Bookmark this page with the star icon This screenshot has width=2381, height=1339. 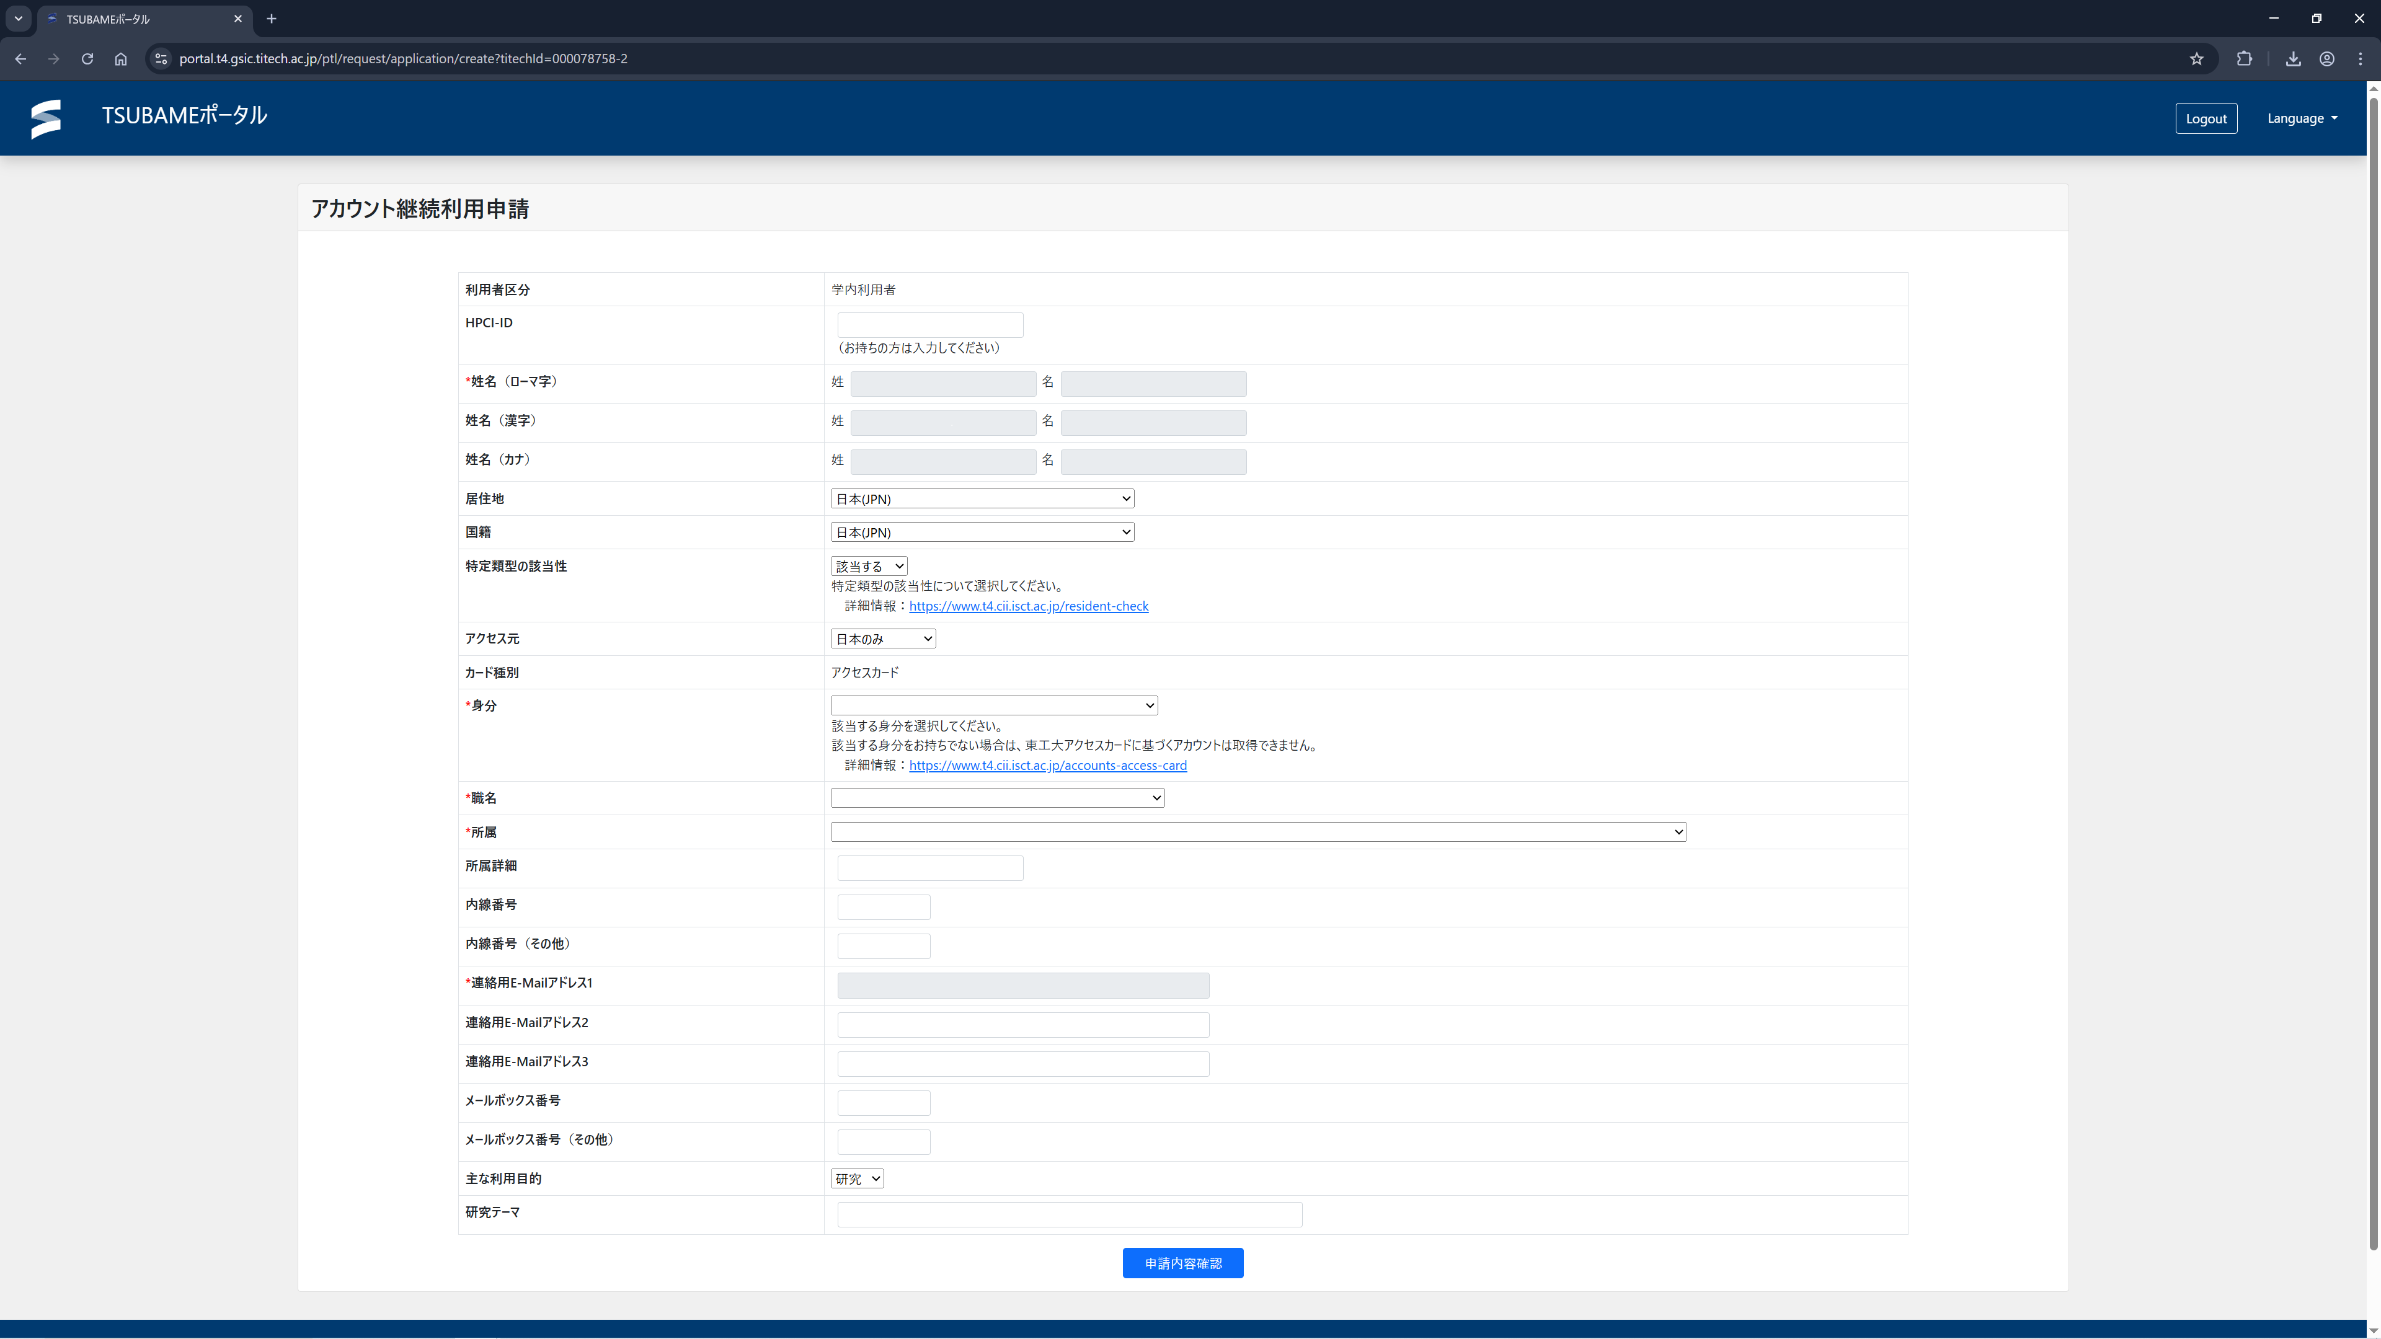(x=2196, y=59)
